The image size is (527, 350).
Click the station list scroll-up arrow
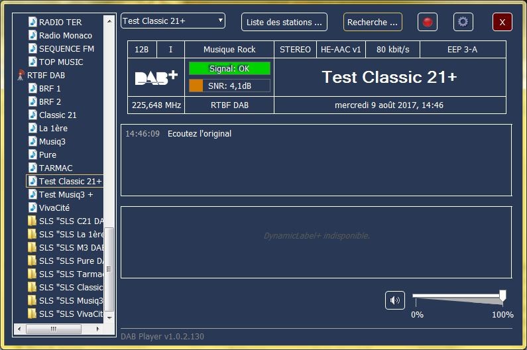(109, 21)
